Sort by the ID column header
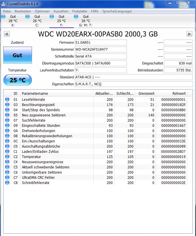Viewport: 196px width, 236px height. pyautogui.click(x=15, y=94)
